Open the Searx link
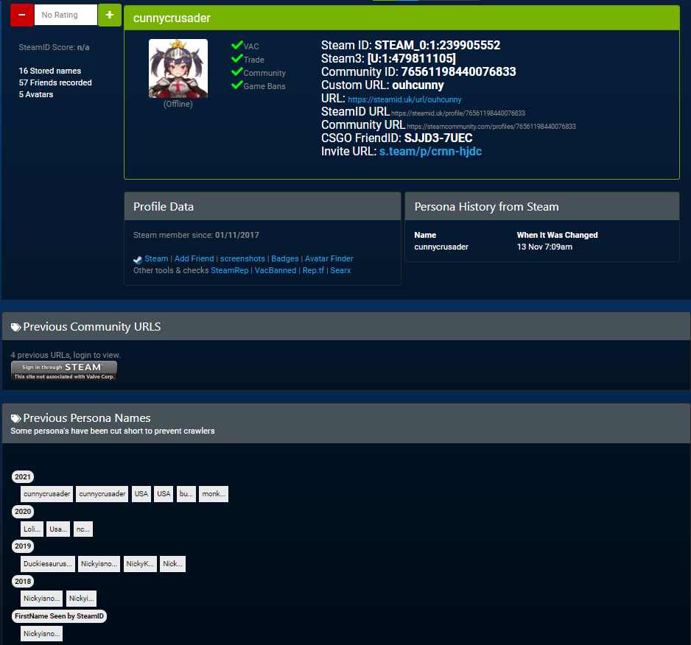This screenshot has height=645, width=691. pos(340,270)
